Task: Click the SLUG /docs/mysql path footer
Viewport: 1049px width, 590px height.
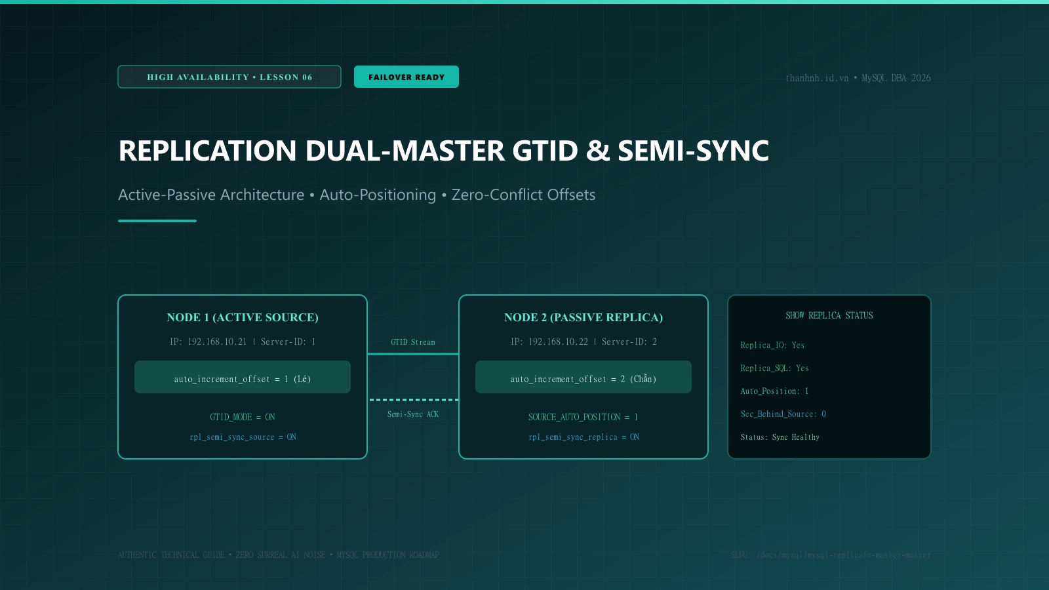Action: 831,555
